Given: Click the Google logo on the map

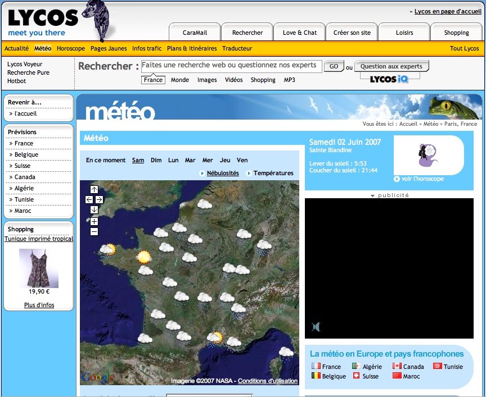Looking at the screenshot, I should click(x=98, y=377).
